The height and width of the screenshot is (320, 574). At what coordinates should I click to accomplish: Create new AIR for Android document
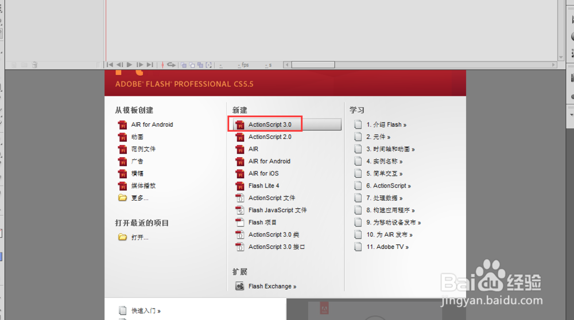click(x=269, y=161)
